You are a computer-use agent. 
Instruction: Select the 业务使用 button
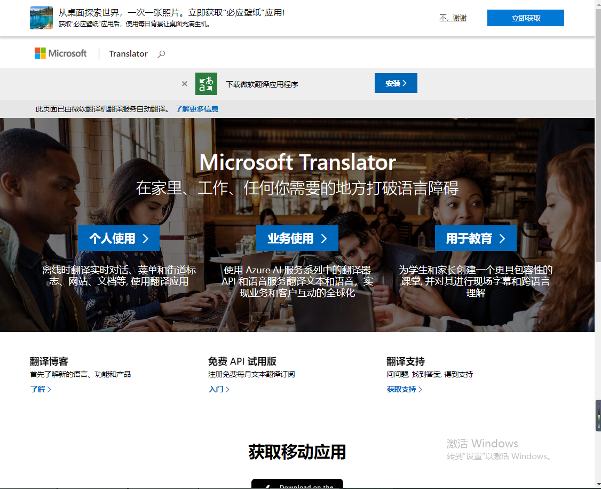tap(297, 239)
